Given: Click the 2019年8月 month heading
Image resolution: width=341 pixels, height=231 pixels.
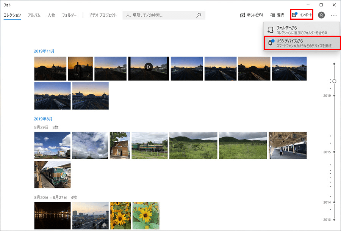Looking at the screenshot, I should point(43,119).
